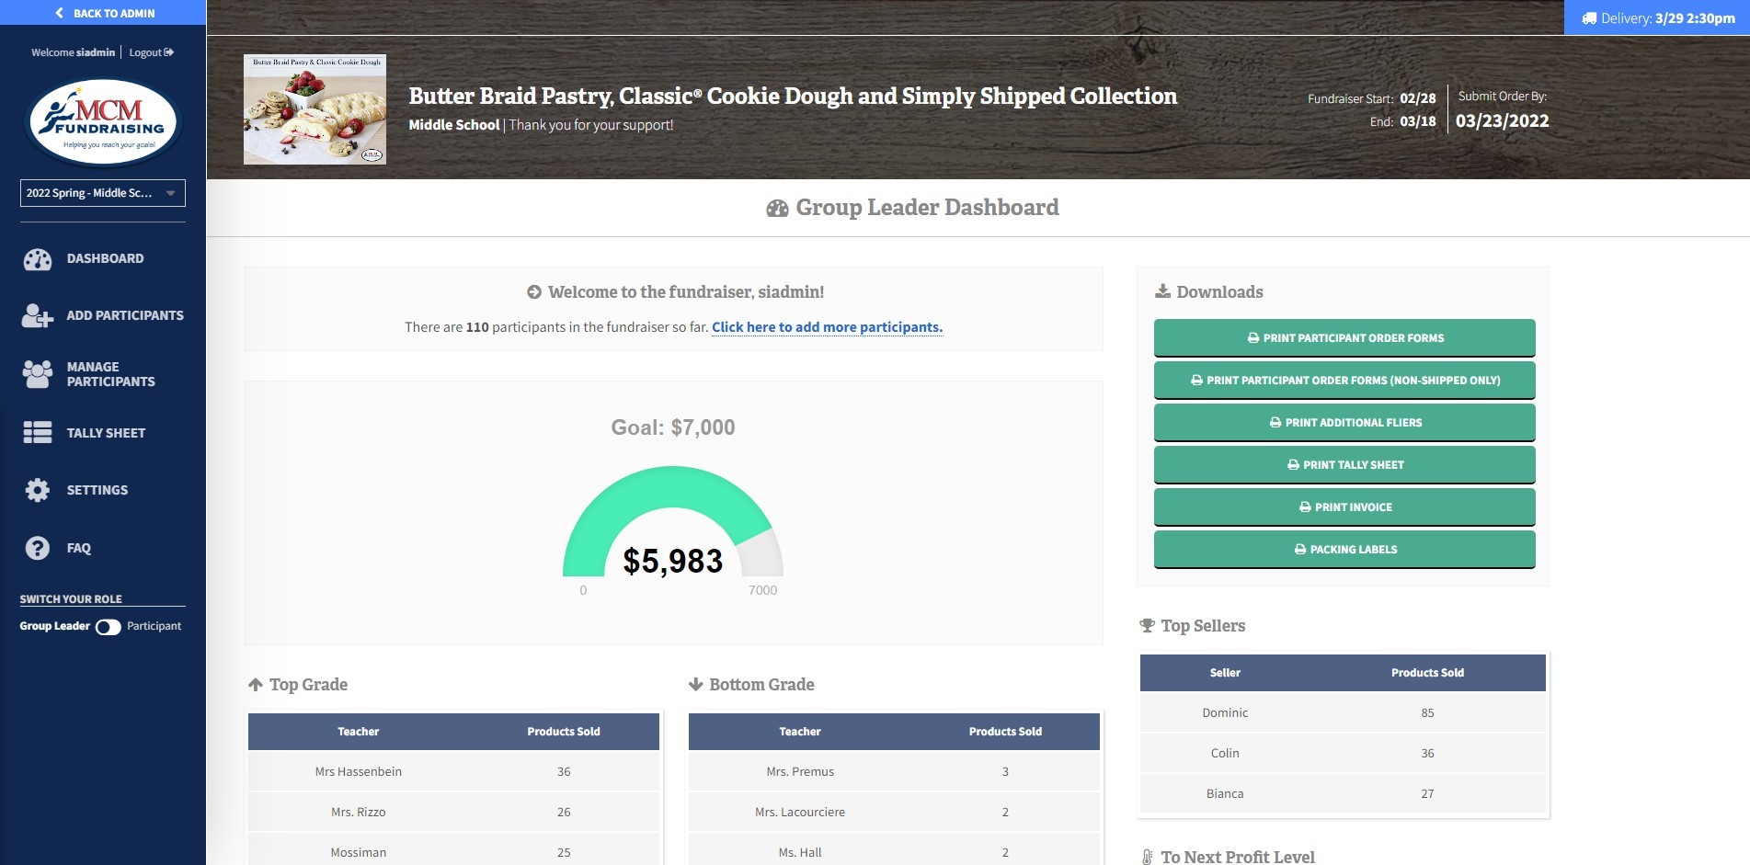
Task: Toggle role switch to Participant
Action: [x=109, y=627]
